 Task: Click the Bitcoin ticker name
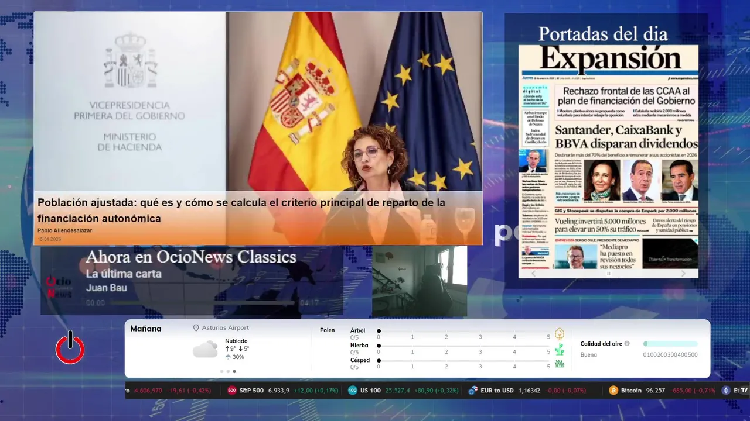pyautogui.click(x=631, y=390)
